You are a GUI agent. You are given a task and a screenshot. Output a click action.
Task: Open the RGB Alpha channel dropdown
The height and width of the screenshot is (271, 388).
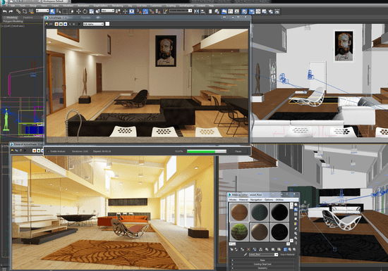93,24
